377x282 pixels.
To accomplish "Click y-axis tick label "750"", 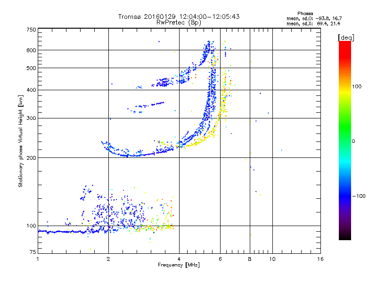I will point(32,30).
